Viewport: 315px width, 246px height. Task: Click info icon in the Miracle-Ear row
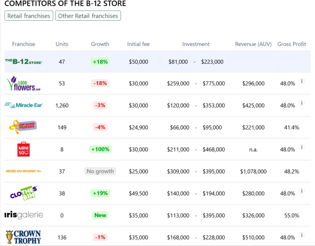[301, 103]
